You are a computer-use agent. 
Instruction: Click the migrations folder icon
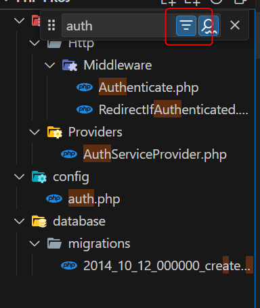tap(54, 243)
